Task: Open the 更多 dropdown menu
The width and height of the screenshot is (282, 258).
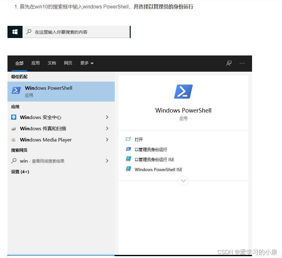Action: 87,63
